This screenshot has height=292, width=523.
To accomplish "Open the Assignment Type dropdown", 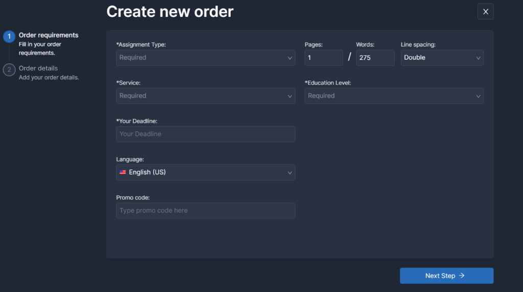I will (x=205, y=58).
